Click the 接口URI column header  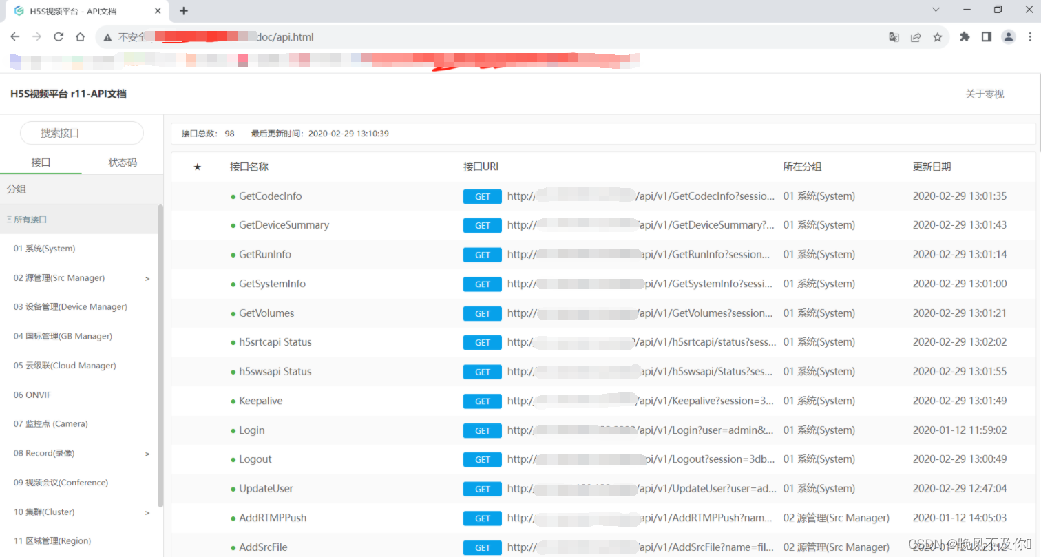pos(481,167)
